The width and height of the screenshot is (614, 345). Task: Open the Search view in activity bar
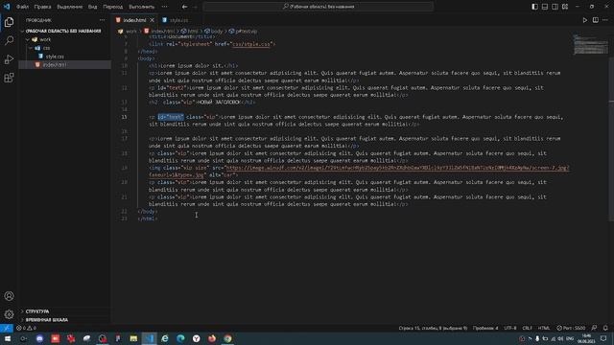click(9, 40)
